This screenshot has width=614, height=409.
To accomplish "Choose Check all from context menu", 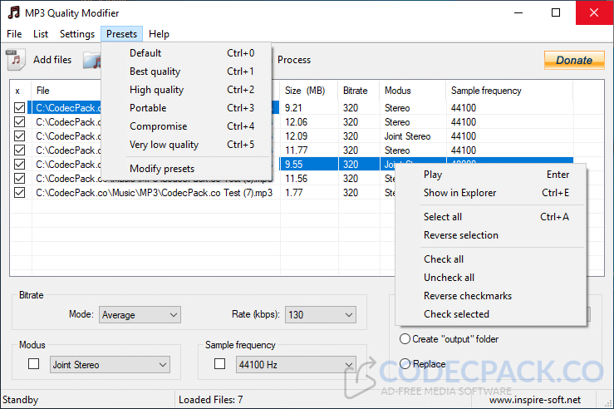I will tap(491, 259).
